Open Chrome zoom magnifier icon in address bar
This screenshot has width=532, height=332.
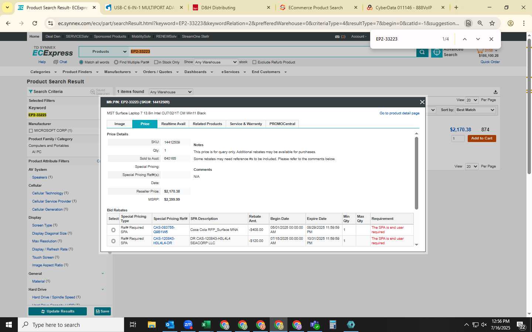[480, 23]
